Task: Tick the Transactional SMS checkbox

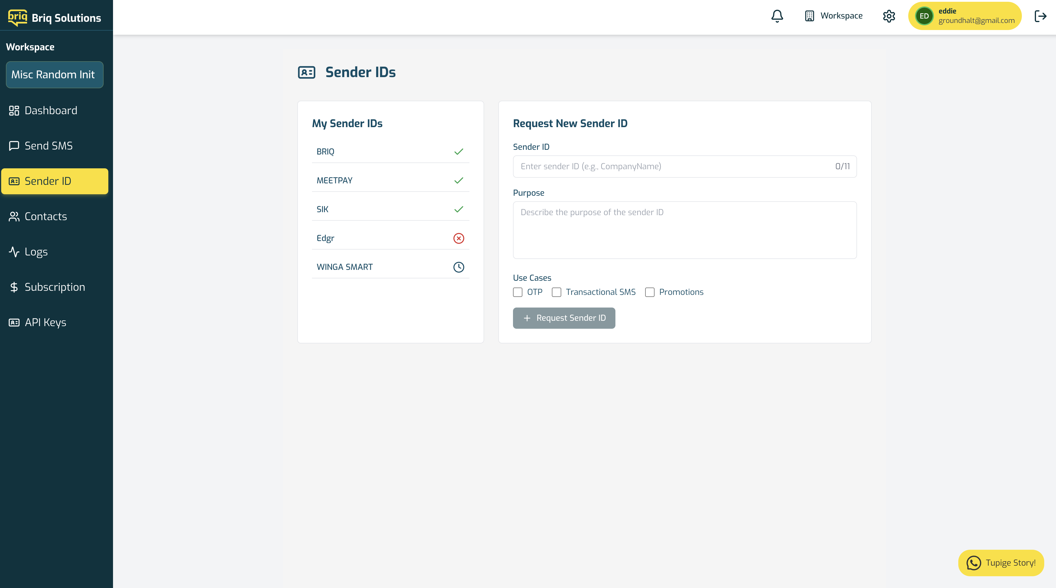Action: (x=556, y=292)
